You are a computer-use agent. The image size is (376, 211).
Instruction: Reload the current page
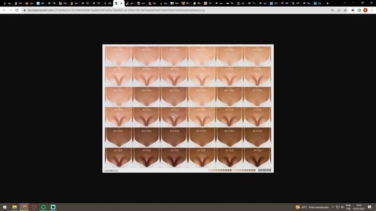click(17, 11)
